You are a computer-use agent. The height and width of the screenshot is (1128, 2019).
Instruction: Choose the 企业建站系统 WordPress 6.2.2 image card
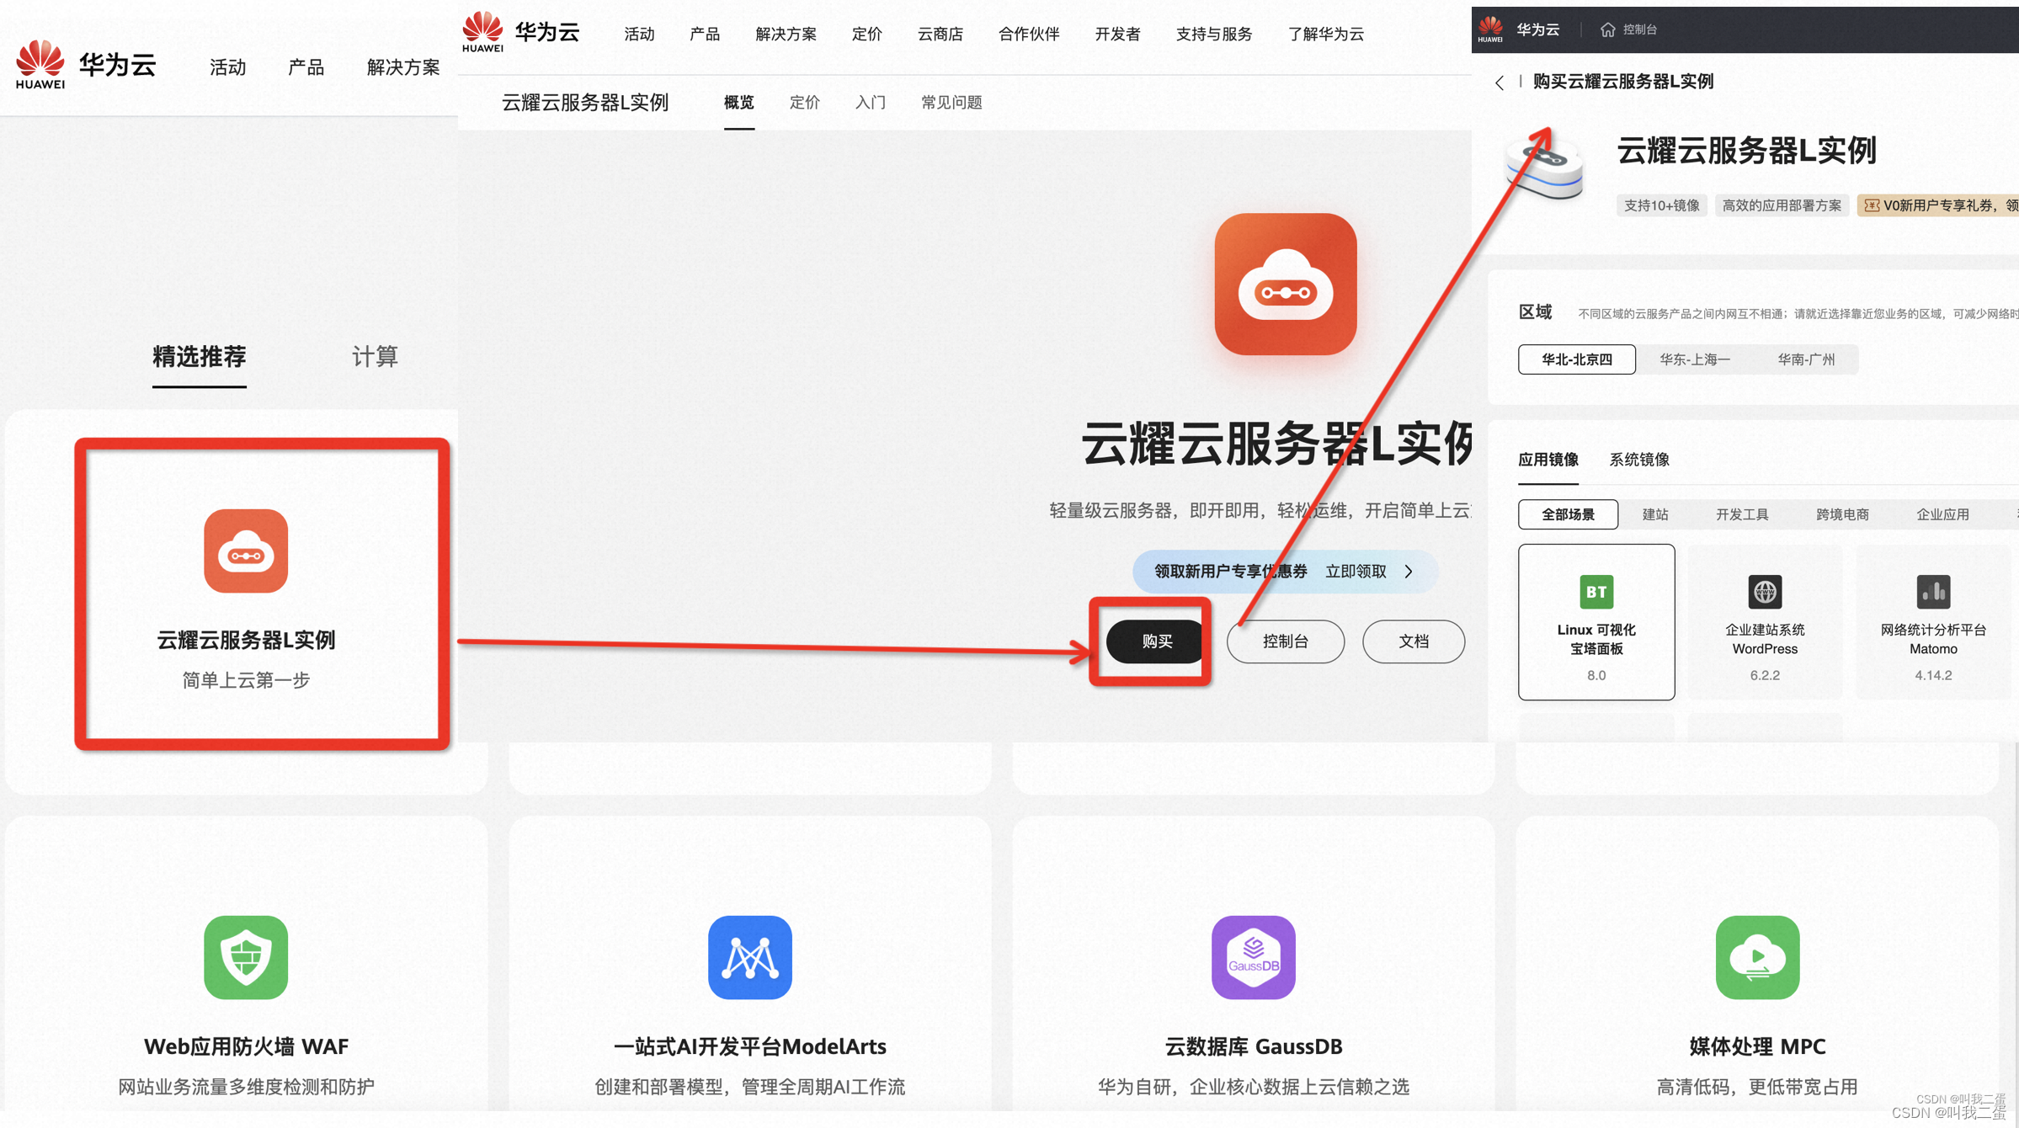[1765, 622]
